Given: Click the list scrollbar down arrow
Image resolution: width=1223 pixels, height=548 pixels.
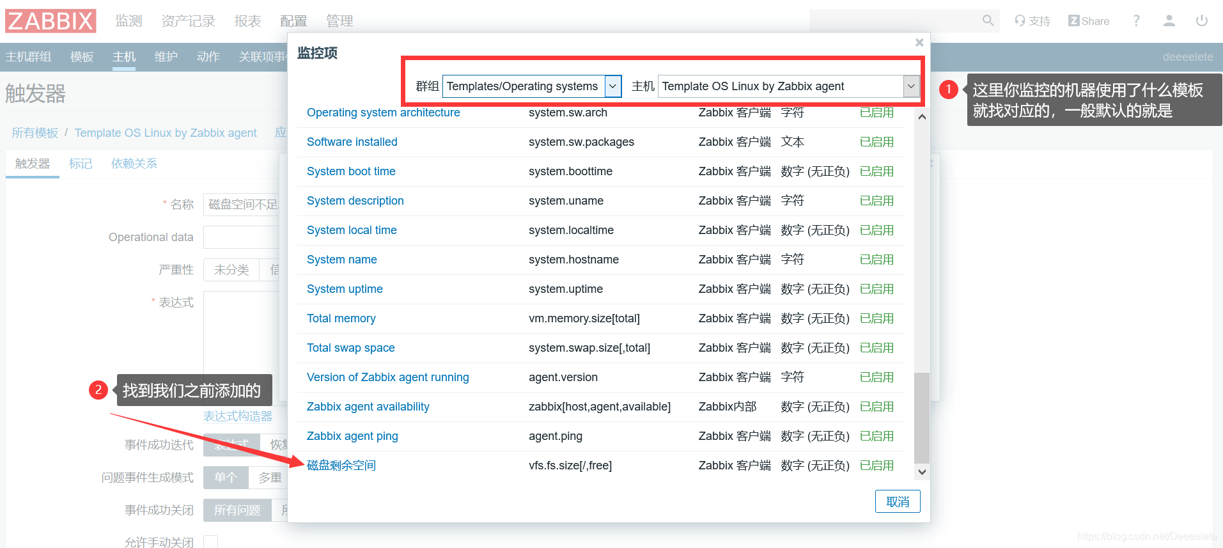Looking at the screenshot, I should pos(922,472).
